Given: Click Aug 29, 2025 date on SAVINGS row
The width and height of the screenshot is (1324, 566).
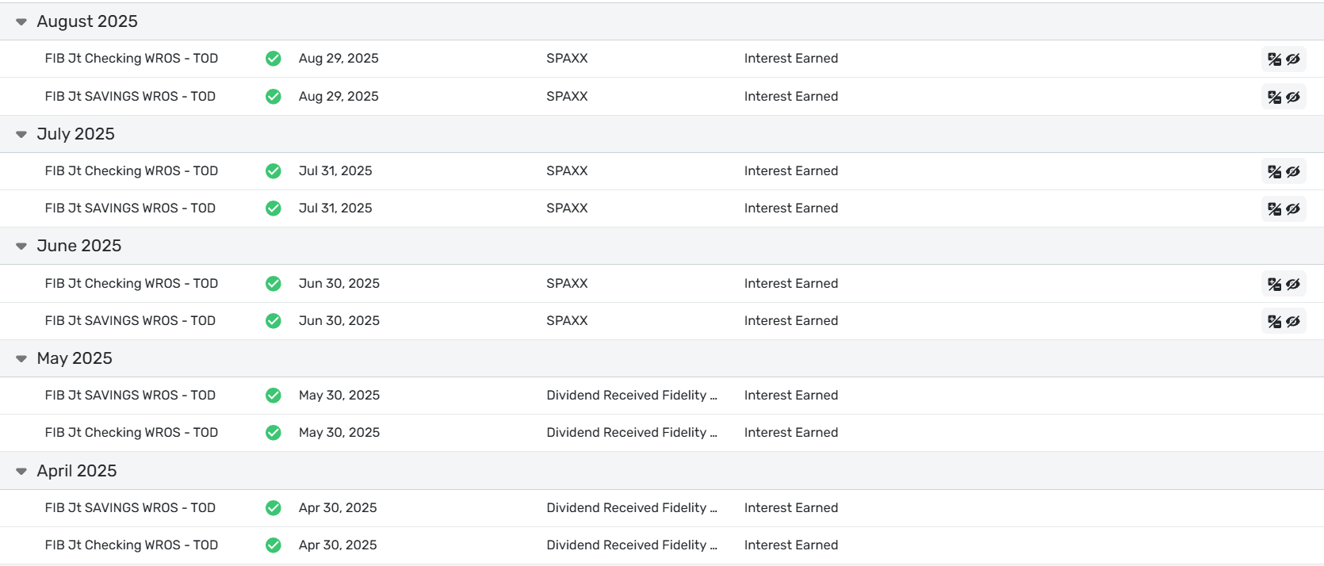Looking at the screenshot, I should (x=339, y=97).
